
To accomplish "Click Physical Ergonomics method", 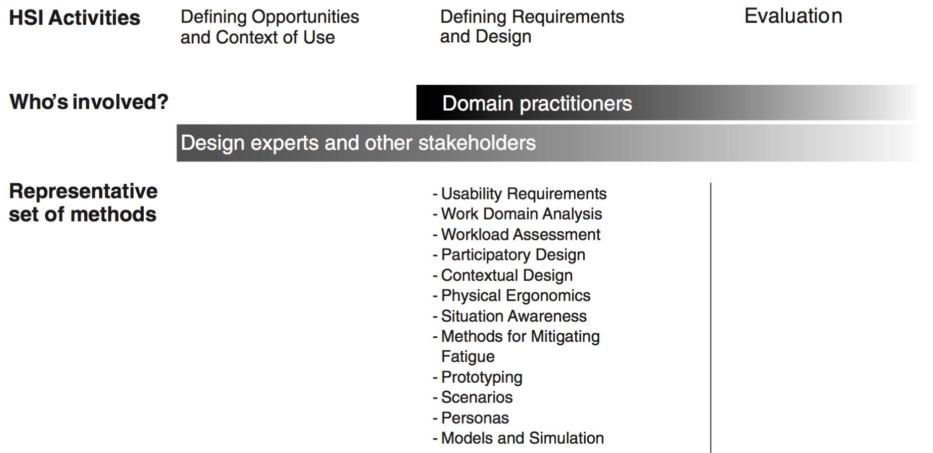I will click(511, 295).
